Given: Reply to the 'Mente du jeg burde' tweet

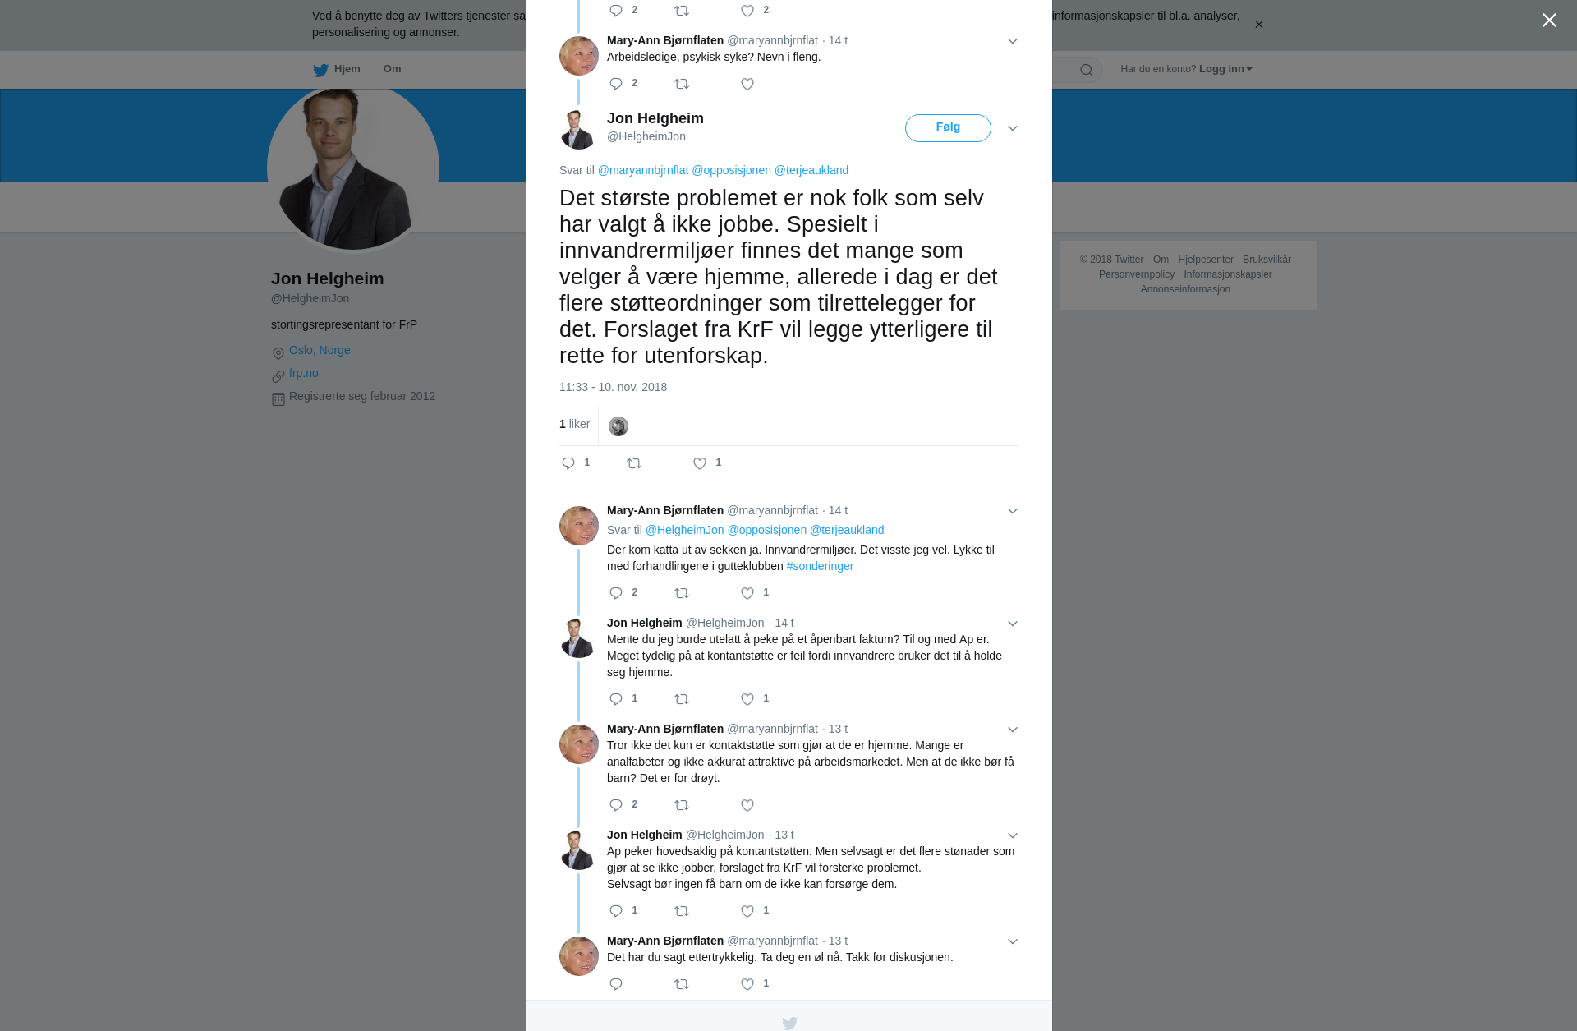Looking at the screenshot, I should 616,699.
